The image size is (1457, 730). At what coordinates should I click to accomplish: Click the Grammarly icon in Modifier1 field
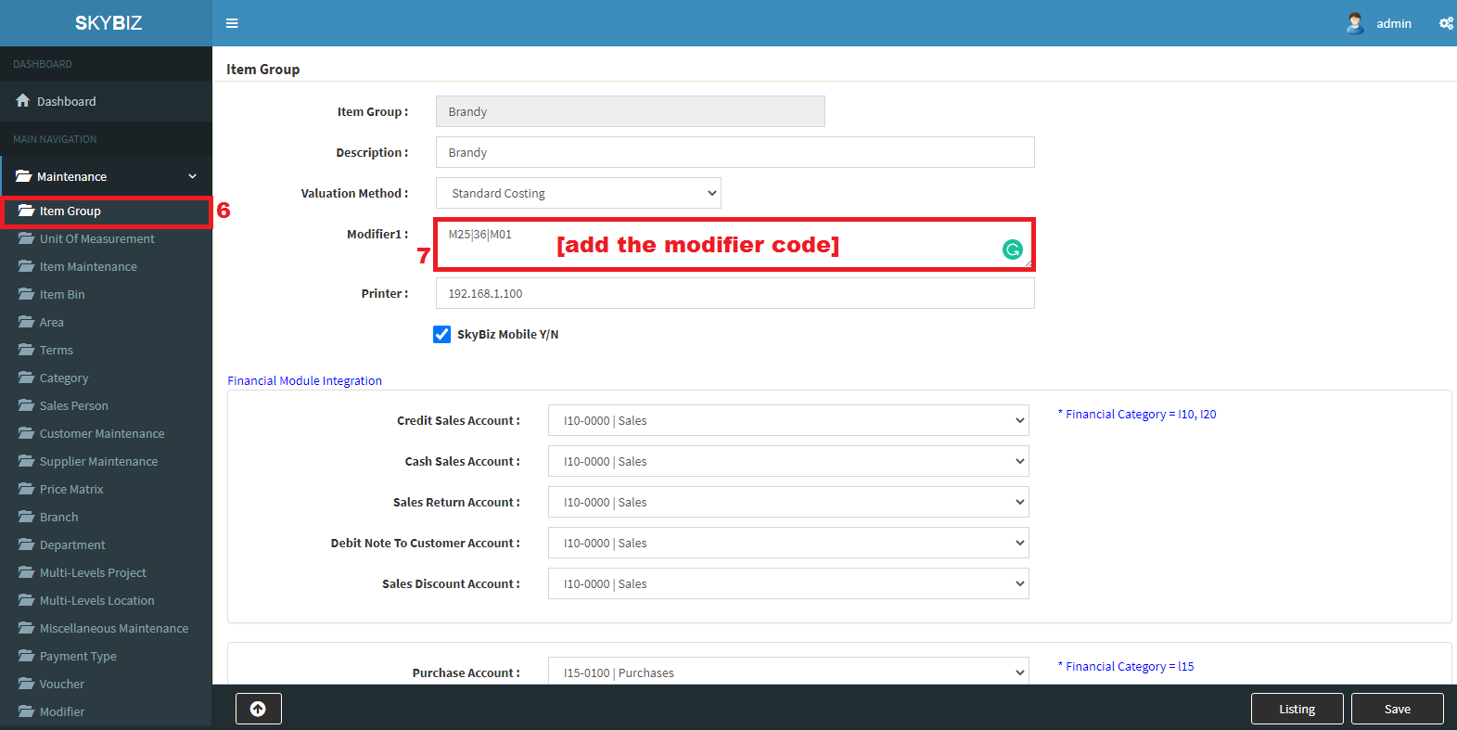click(1012, 250)
